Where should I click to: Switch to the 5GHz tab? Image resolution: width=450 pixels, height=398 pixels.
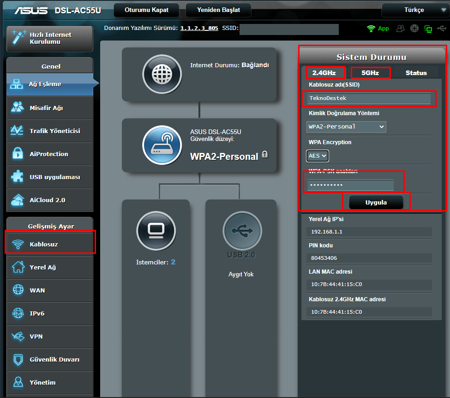coord(370,73)
